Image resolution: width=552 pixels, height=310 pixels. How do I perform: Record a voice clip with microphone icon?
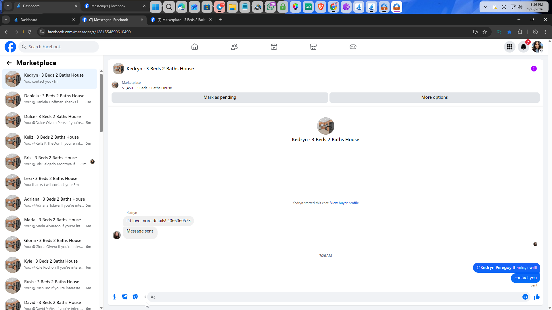[114, 297]
